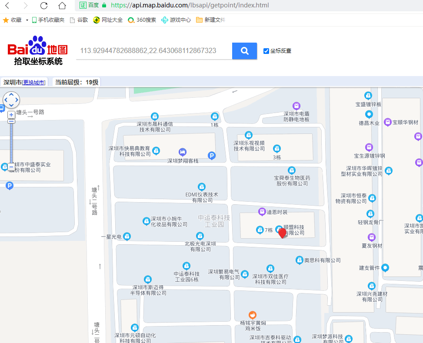Toggle the 坐标反查 checkbox

[x=266, y=51]
